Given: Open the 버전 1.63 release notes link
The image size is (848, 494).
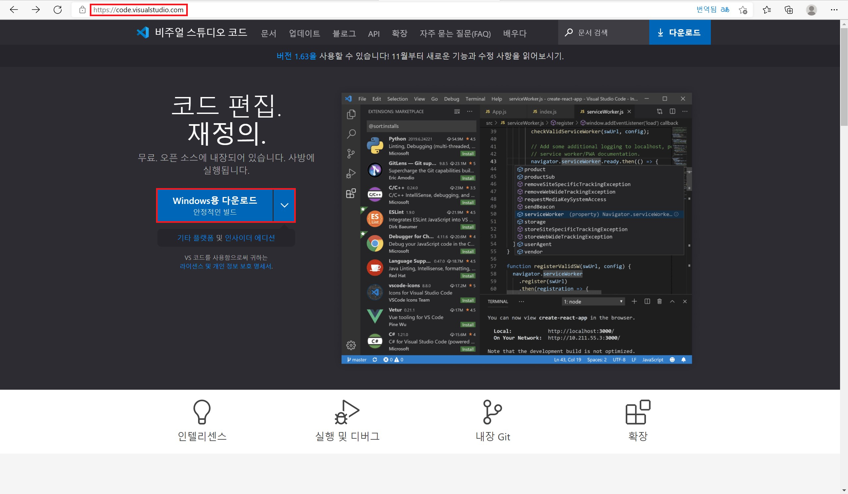Looking at the screenshot, I should [x=296, y=56].
